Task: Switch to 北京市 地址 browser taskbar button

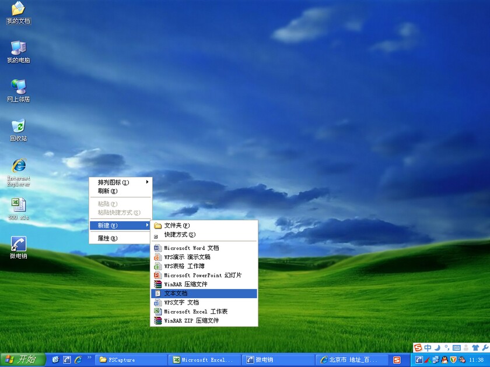Action: [x=352, y=360]
